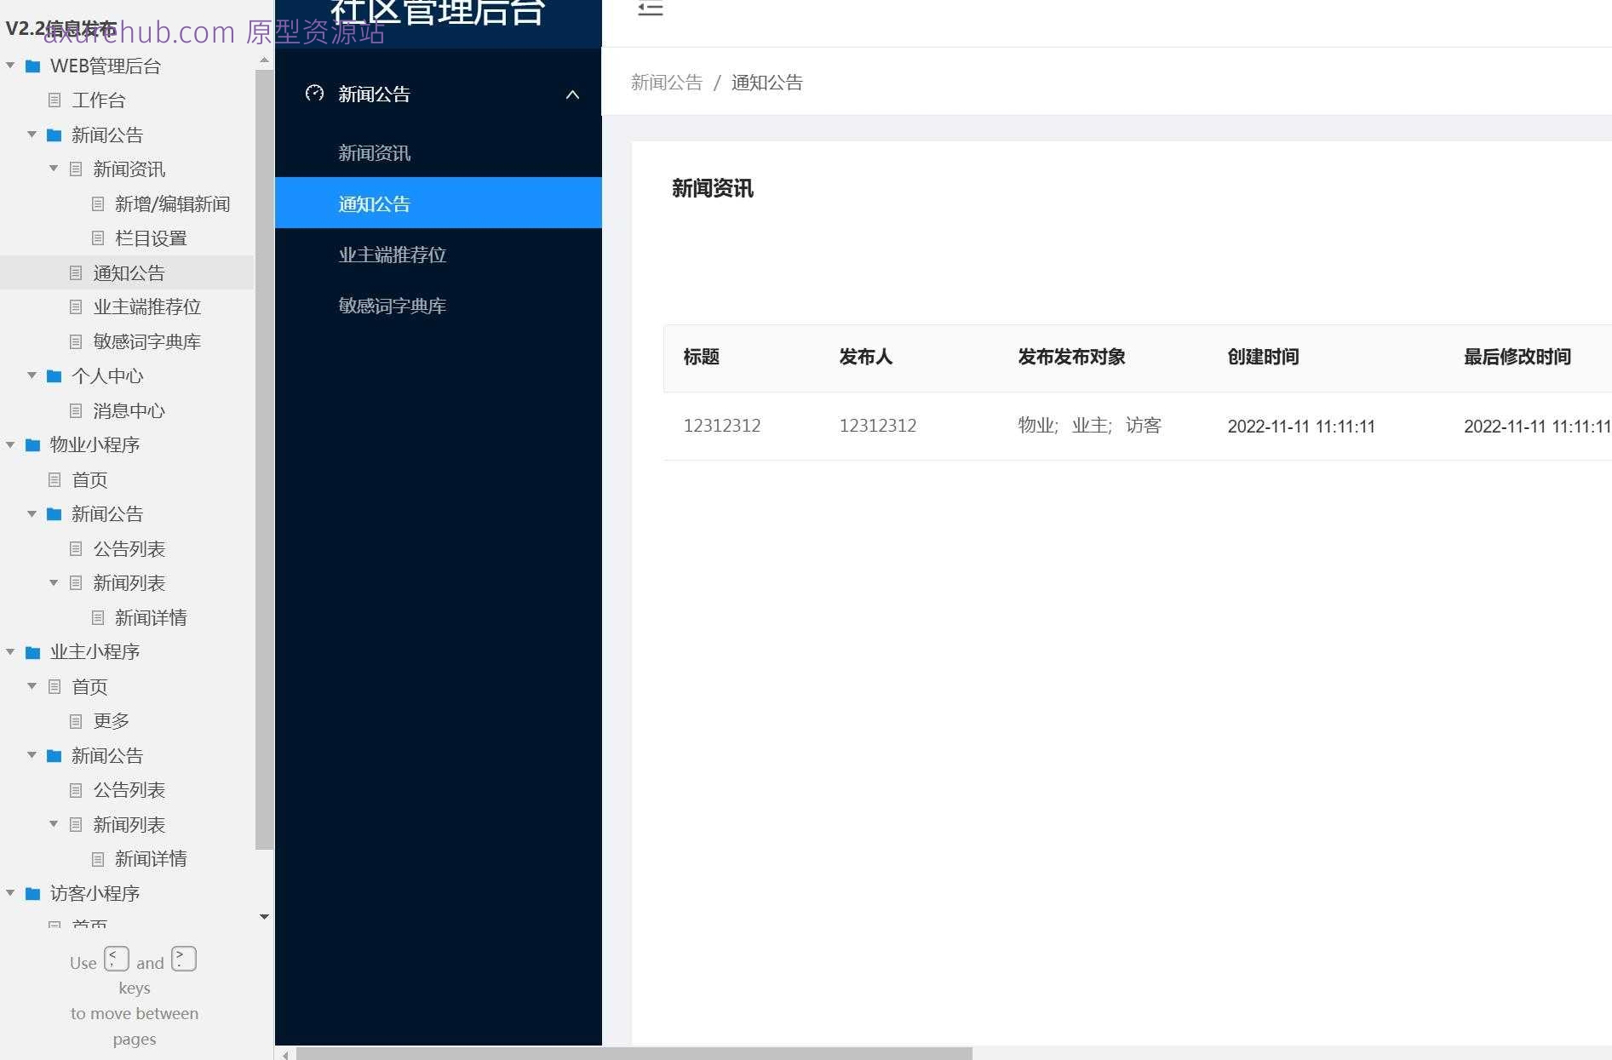Select 新闻资讯 in the dark sidebar menu
Screen dimensions: 1612x1060
[x=374, y=153]
